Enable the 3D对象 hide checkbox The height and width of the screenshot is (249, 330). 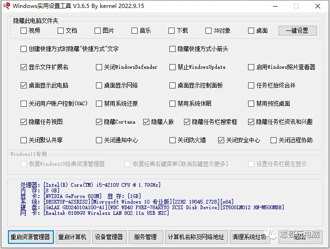(x=209, y=31)
